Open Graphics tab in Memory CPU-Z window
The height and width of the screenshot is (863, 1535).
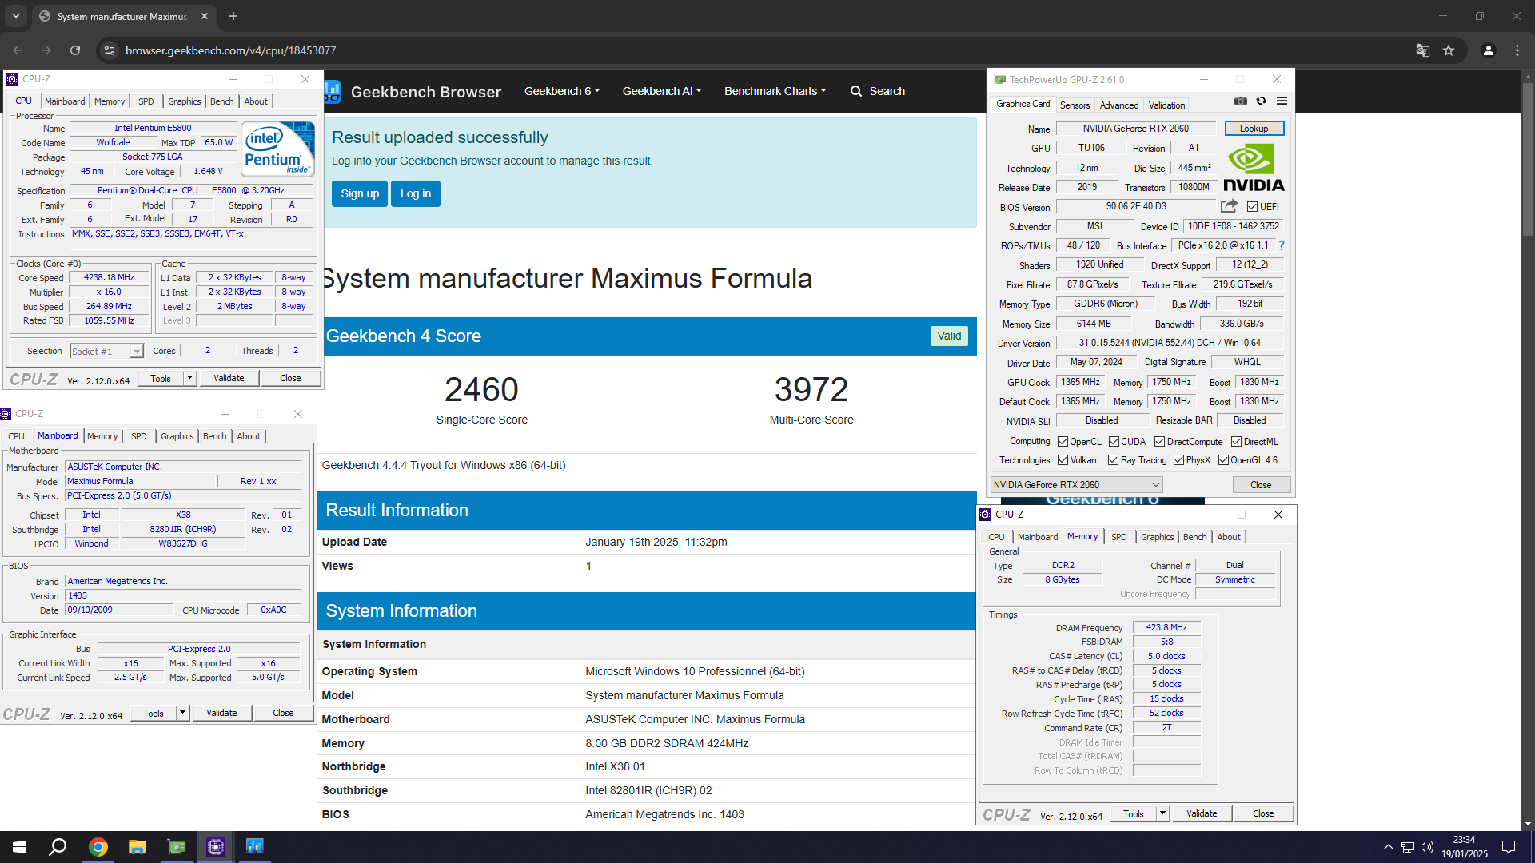tap(1157, 537)
